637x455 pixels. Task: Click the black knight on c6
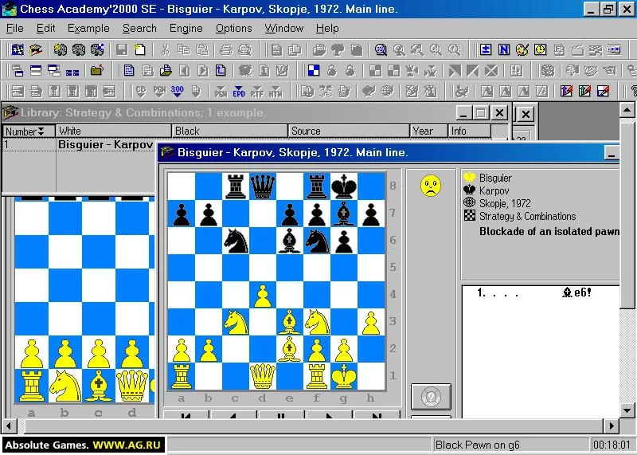236,241
